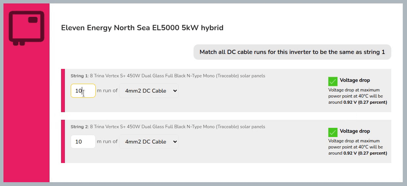The image size is (407, 186).
Task: Select String 2 Trina Vertex panel description
Action: 177,127
